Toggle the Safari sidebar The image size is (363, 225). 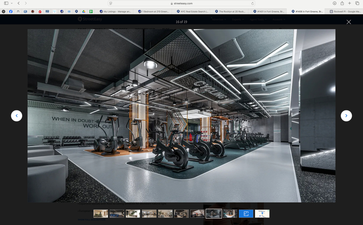click(6, 3)
